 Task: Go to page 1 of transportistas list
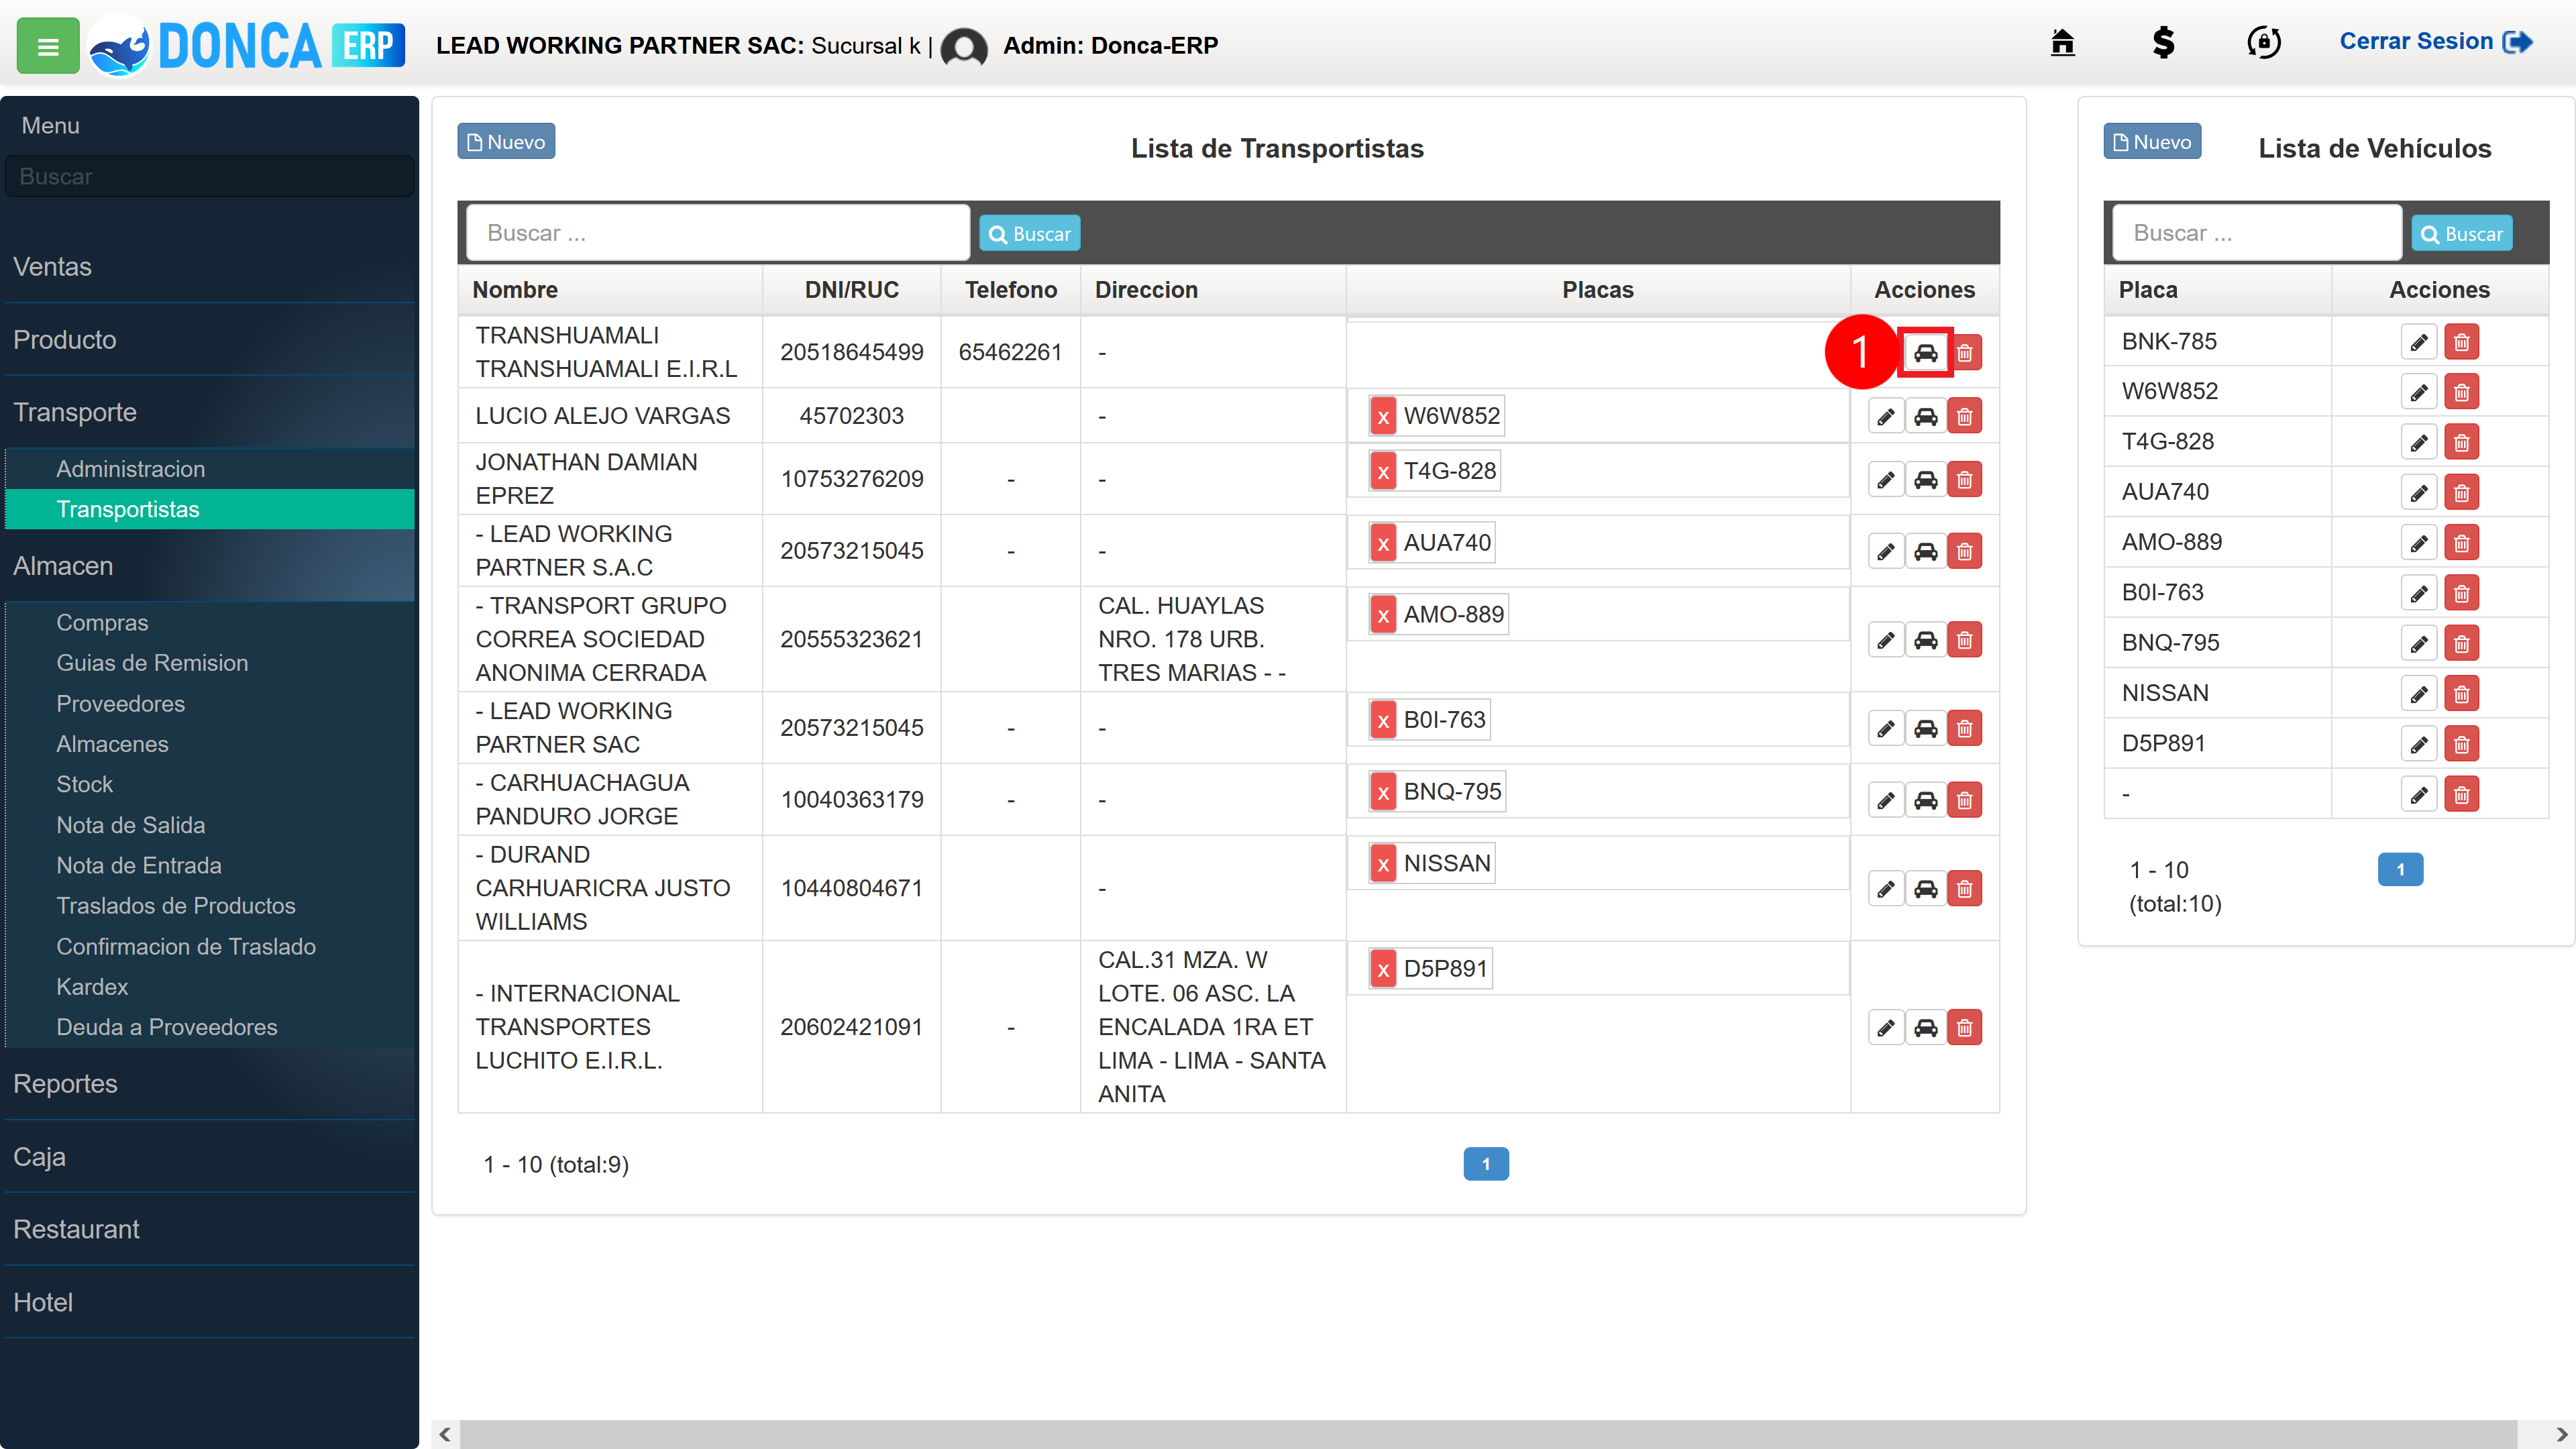click(x=1485, y=1164)
